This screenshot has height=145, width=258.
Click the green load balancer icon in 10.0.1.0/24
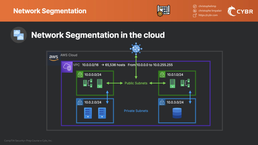185,83
